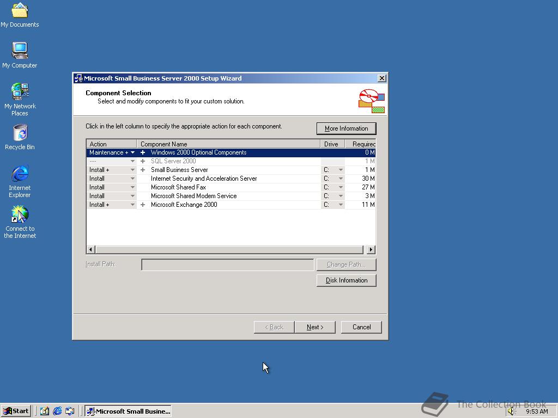Select the Internet Explorer desktop icon
This screenshot has width=558, height=418.
click(x=20, y=181)
